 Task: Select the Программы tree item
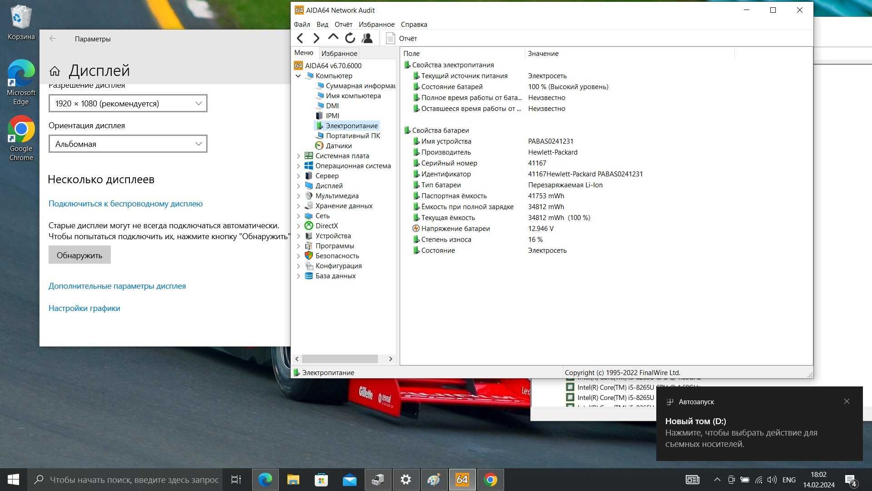click(329, 245)
